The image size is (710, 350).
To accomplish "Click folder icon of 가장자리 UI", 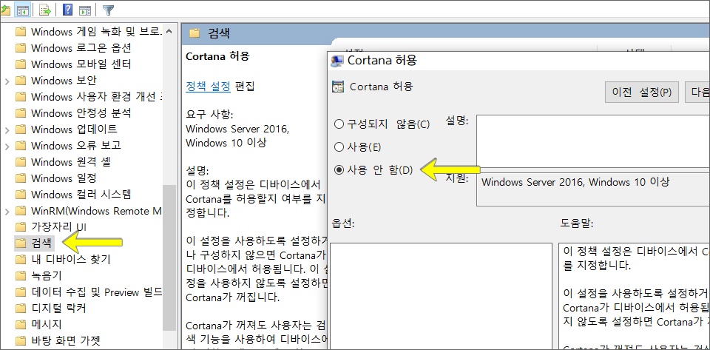I will [x=21, y=227].
